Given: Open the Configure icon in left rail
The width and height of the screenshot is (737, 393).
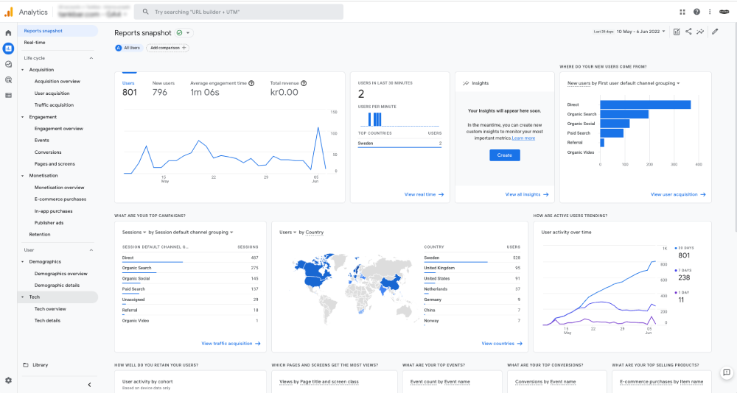Looking at the screenshot, I should tap(8, 95).
